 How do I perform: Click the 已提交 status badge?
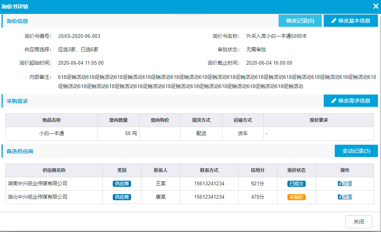click(296, 184)
